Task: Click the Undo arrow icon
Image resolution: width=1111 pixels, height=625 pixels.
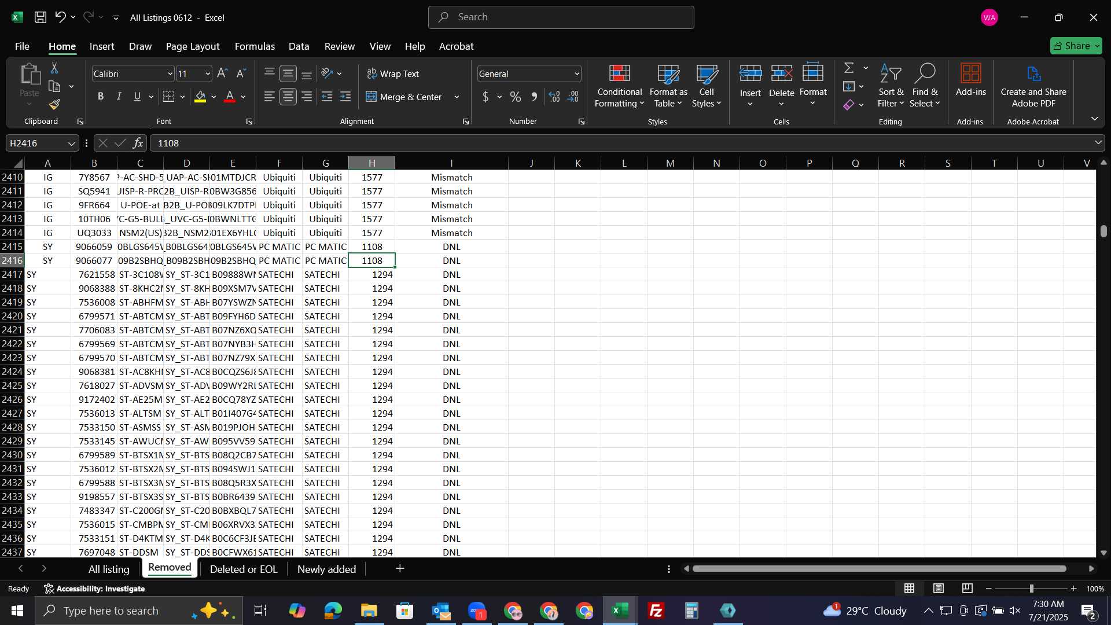Action: pyautogui.click(x=60, y=17)
